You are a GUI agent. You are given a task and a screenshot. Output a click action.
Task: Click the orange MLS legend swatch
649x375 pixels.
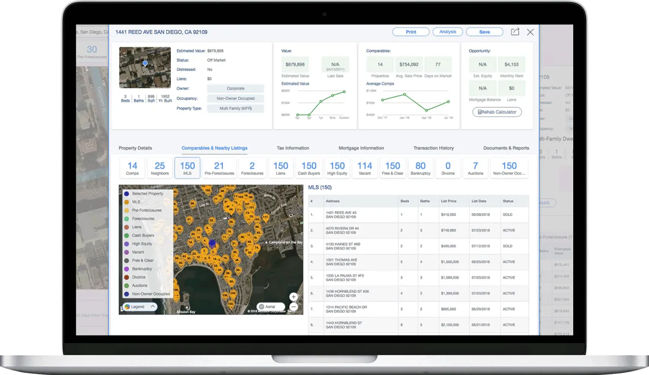point(127,202)
